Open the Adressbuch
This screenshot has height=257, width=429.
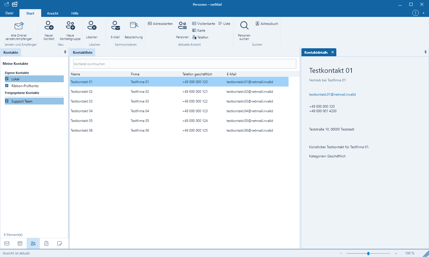(x=267, y=24)
